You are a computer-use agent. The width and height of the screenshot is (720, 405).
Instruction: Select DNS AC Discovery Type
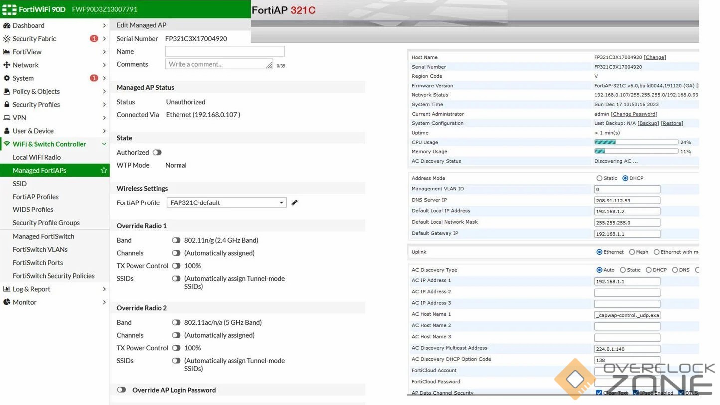click(x=675, y=270)
